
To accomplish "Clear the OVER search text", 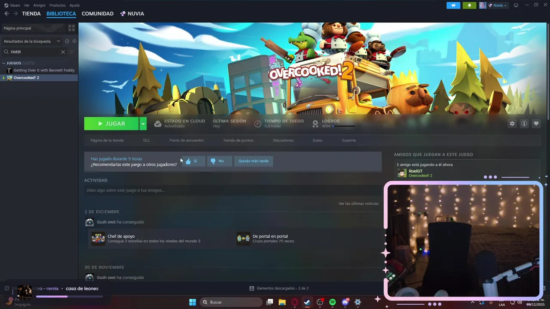I will [63, 52].
